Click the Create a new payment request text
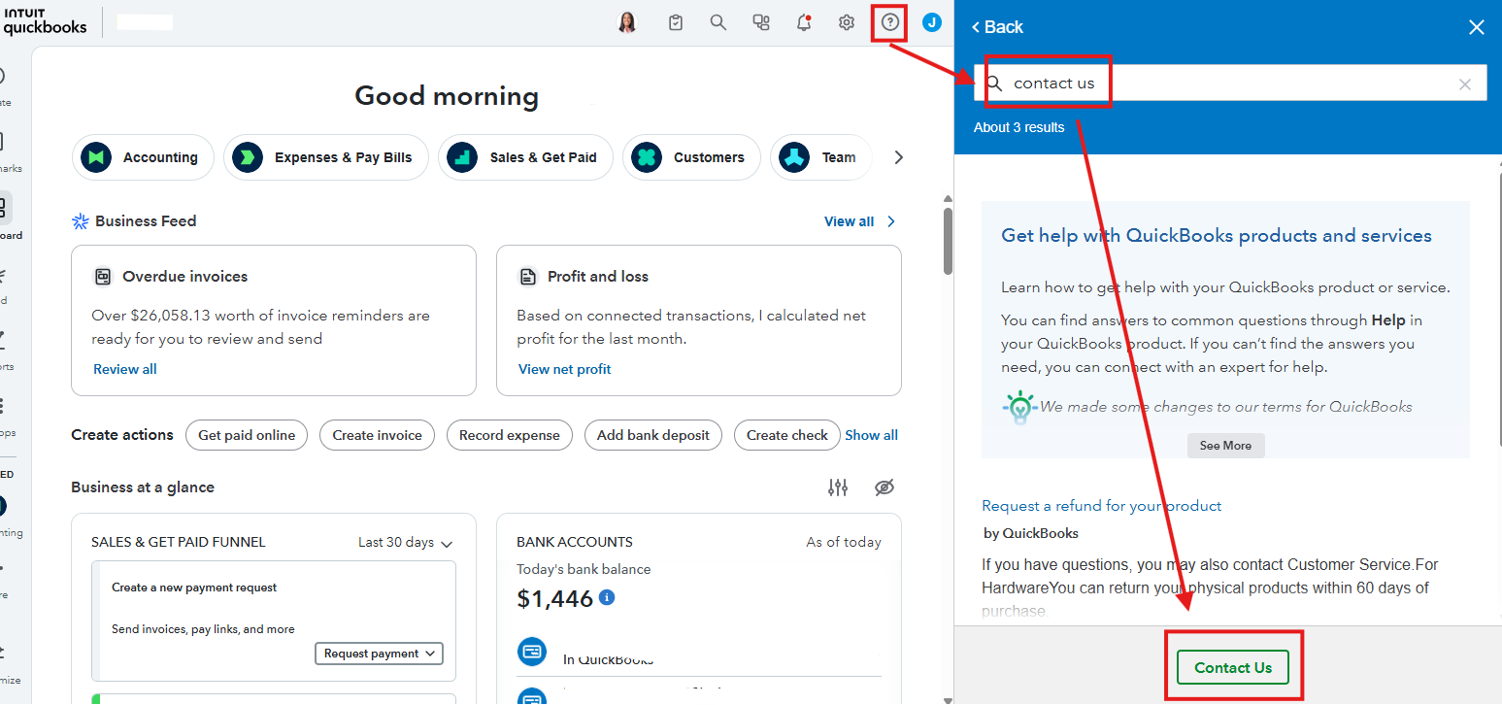The image size is (1502, 705). click(x=194, y=587)
